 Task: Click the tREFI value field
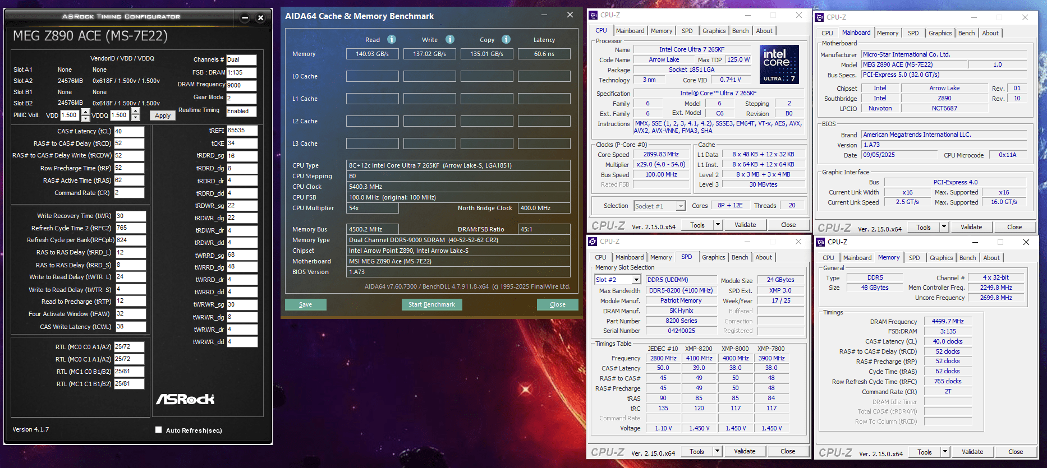click(242, 130)
